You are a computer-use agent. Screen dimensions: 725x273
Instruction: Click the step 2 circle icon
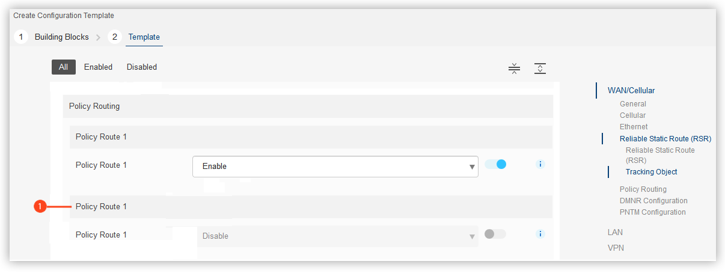pyautogui.click(x=114, y=37)
